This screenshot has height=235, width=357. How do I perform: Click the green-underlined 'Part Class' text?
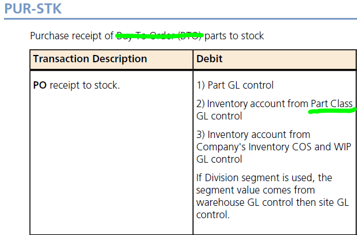coord(332,104)
